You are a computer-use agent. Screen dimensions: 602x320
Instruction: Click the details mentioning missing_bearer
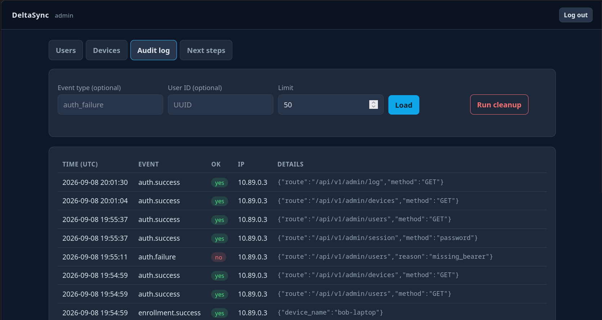tap(385, 257)
